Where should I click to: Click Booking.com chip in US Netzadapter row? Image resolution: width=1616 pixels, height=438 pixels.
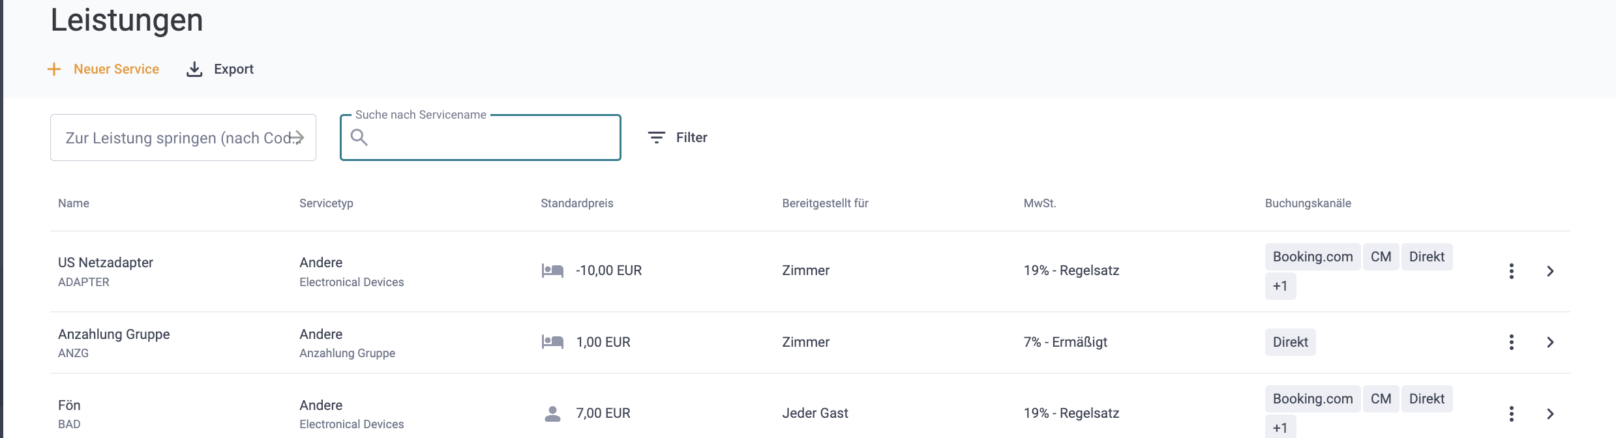click(1313, 257)
